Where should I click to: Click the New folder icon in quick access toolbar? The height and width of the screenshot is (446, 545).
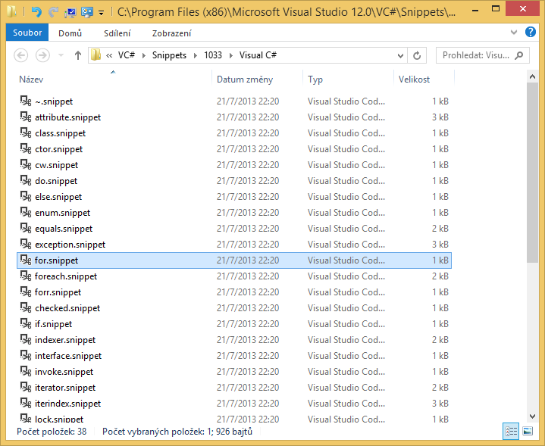click(x=87, y=13)
